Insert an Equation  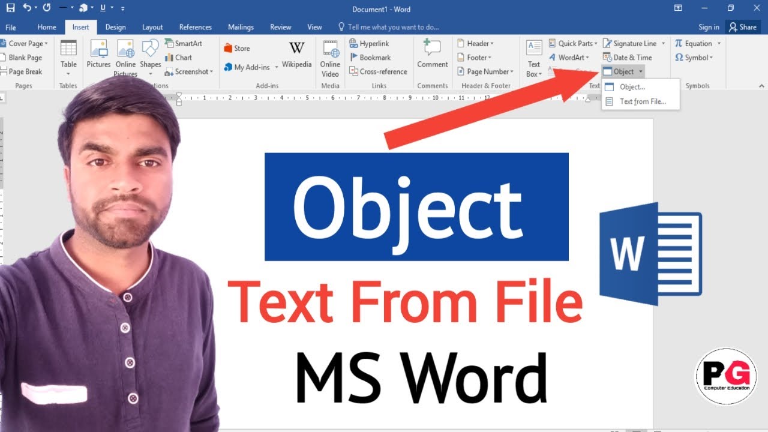pos(694,43)
